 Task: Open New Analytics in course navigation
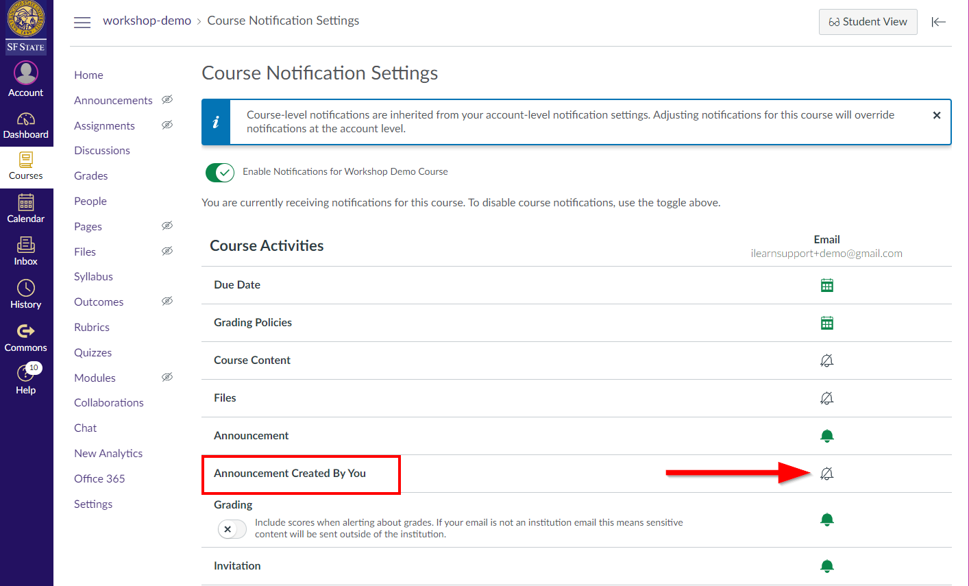tap(108, 453)
